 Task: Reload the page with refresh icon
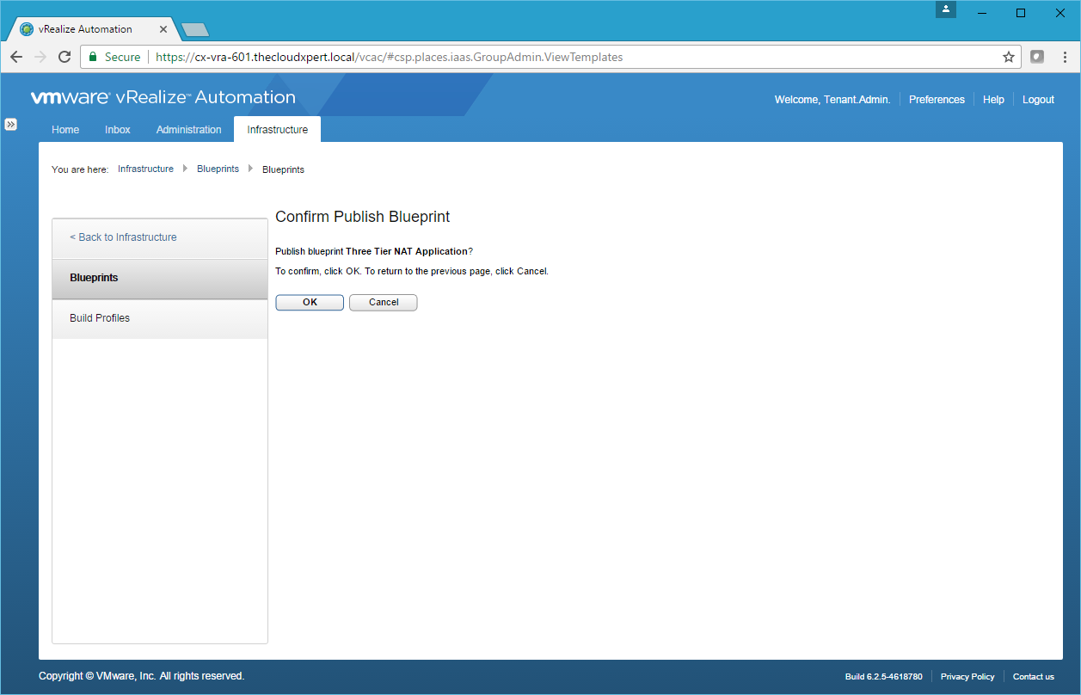(x=64, y=57)
